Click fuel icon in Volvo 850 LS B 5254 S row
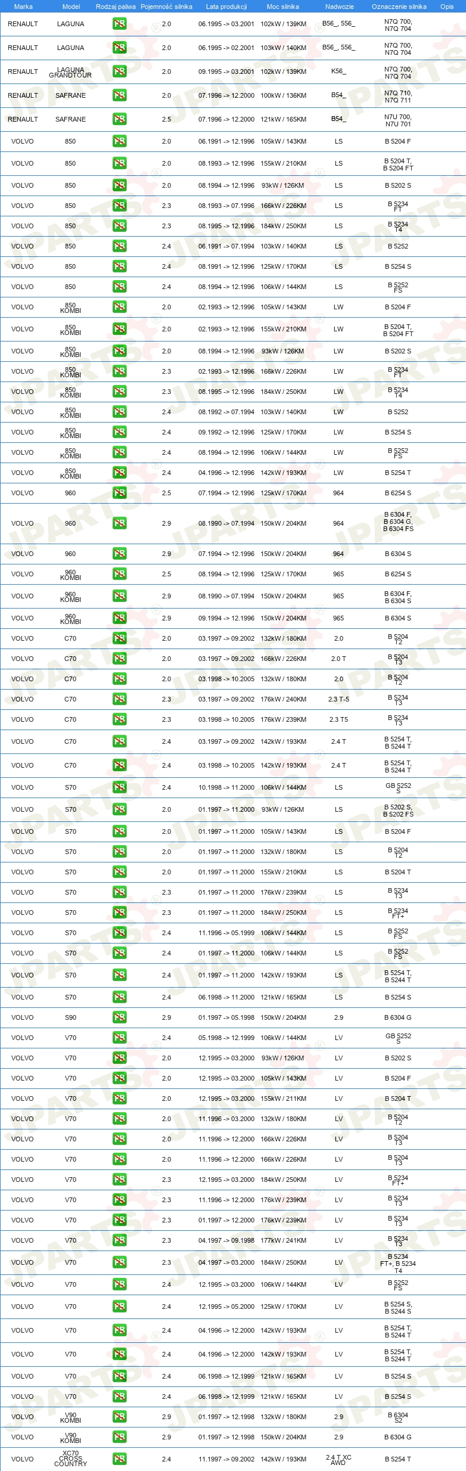 (x=120, y=266)
